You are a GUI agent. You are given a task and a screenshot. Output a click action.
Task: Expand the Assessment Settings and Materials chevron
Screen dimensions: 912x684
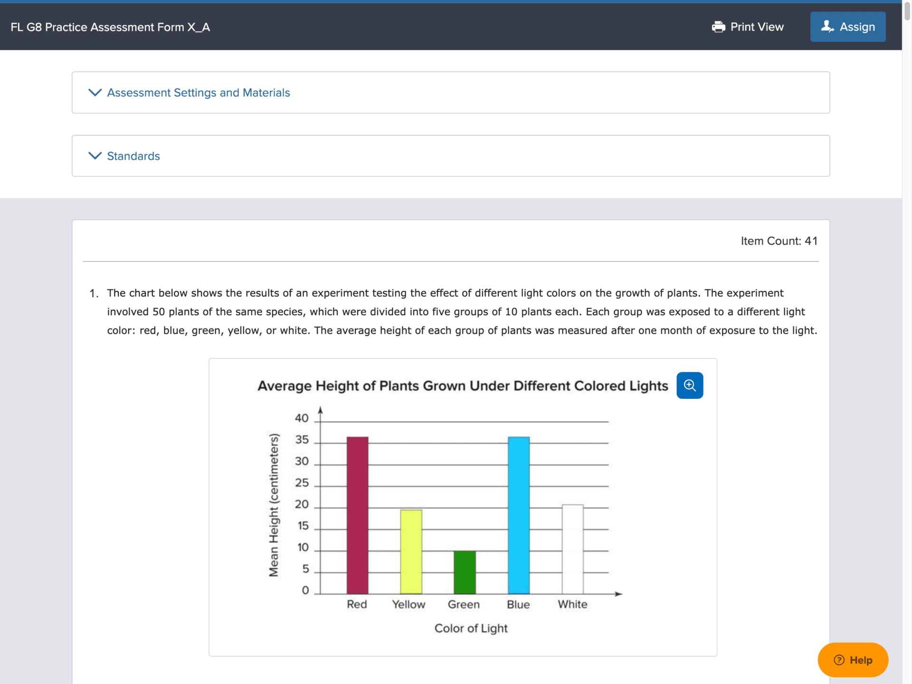click(95, 92)
